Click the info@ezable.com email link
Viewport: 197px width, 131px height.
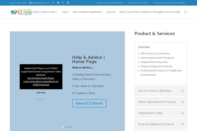39,3
